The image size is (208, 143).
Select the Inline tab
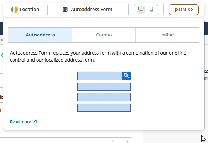pyautogui.click(x=167, y=35)
